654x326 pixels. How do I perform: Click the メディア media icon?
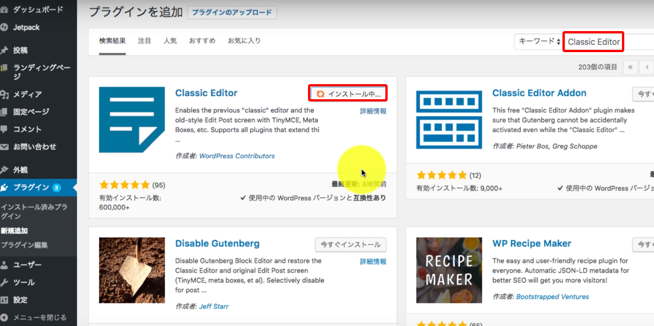(x=4, y=95)
